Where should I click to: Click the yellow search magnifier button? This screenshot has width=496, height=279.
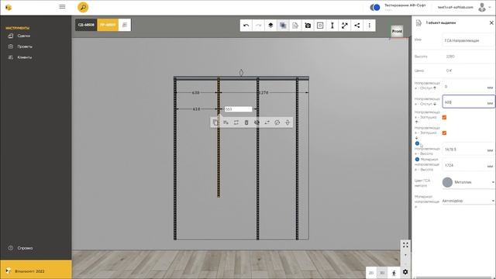tap(83, 7)
